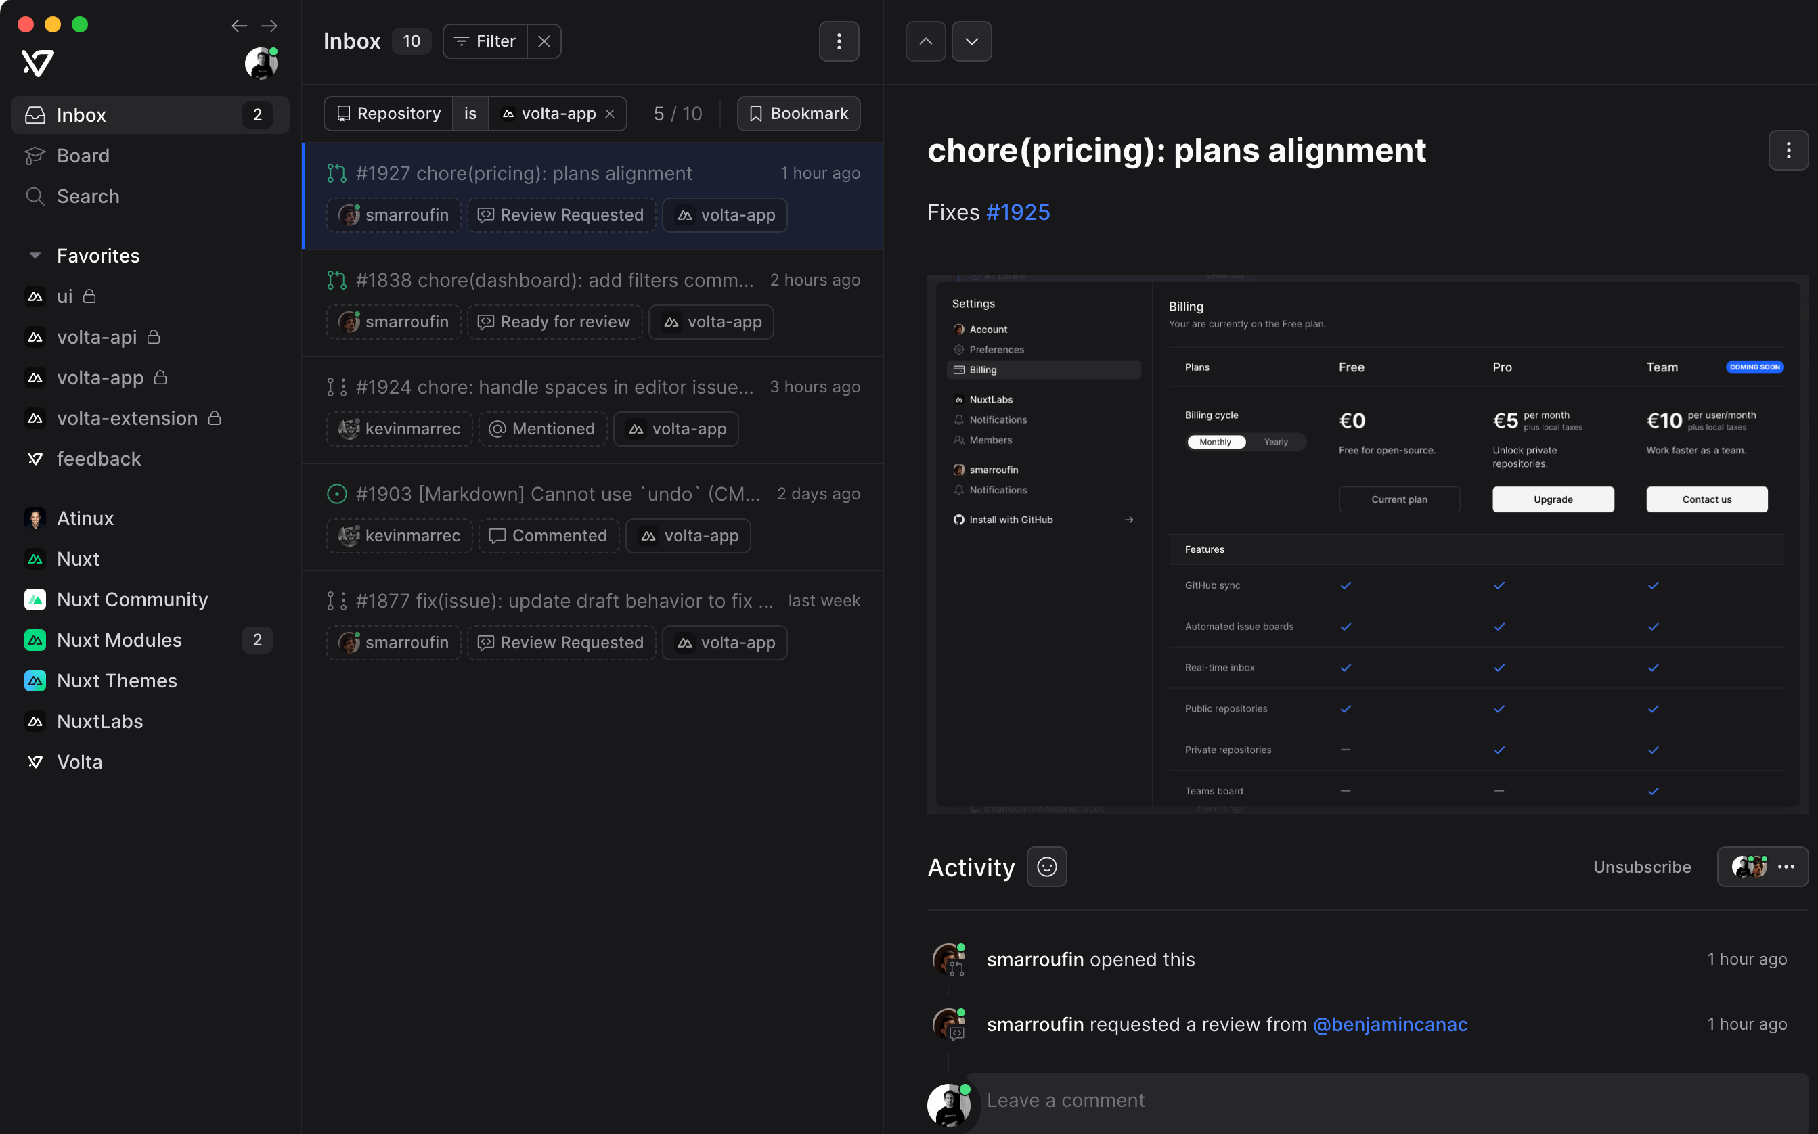Go to previous notification with up chevron
Viewport: 1818px width, 1134px height.
coord(926,41)
